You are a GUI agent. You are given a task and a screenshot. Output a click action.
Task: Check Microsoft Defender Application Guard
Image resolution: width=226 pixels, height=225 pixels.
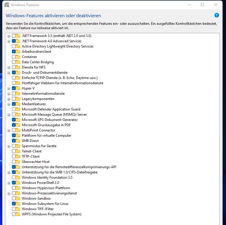pyautogui.click(x=14, y=109)
